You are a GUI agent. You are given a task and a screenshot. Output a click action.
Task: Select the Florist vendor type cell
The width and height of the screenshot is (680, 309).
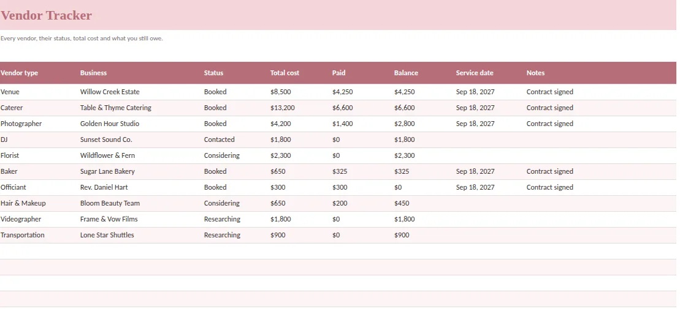(x=10, y=155)
